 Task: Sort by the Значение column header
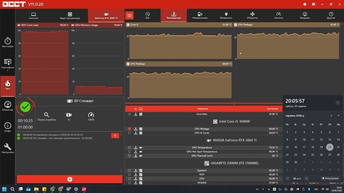pos(272,109)
